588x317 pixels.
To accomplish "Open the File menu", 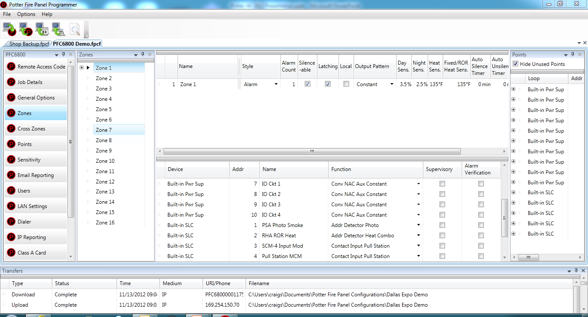I will pos(7,14).
